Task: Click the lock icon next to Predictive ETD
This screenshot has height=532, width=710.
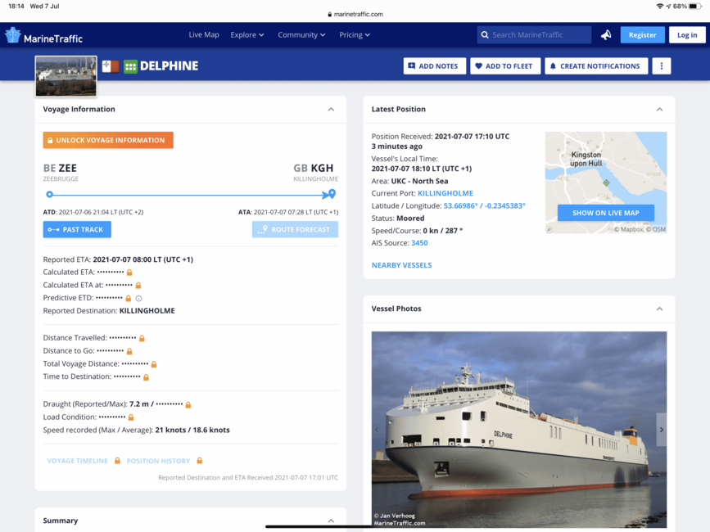Action: 128,298
